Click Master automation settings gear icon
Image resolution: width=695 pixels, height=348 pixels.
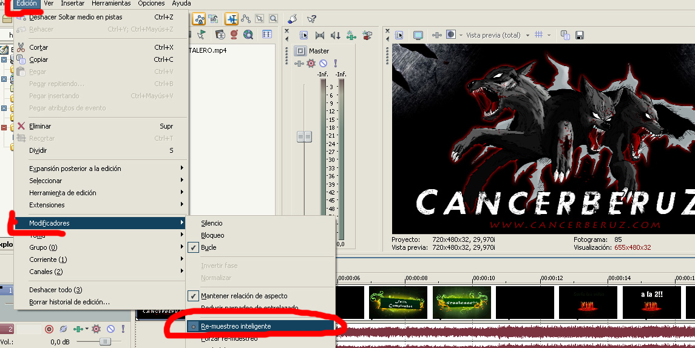point(311,63)
